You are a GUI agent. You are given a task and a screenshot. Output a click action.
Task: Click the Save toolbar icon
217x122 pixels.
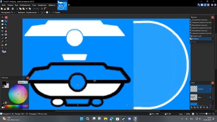click(x=8, y=9)
